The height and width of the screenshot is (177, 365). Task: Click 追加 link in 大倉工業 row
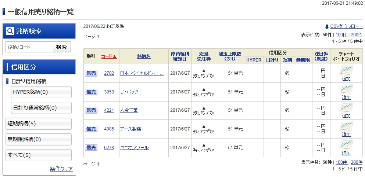346,116
